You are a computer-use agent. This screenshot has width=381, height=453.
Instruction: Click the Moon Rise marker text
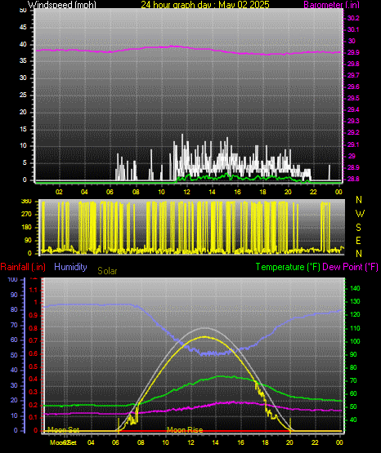(185, 430)
